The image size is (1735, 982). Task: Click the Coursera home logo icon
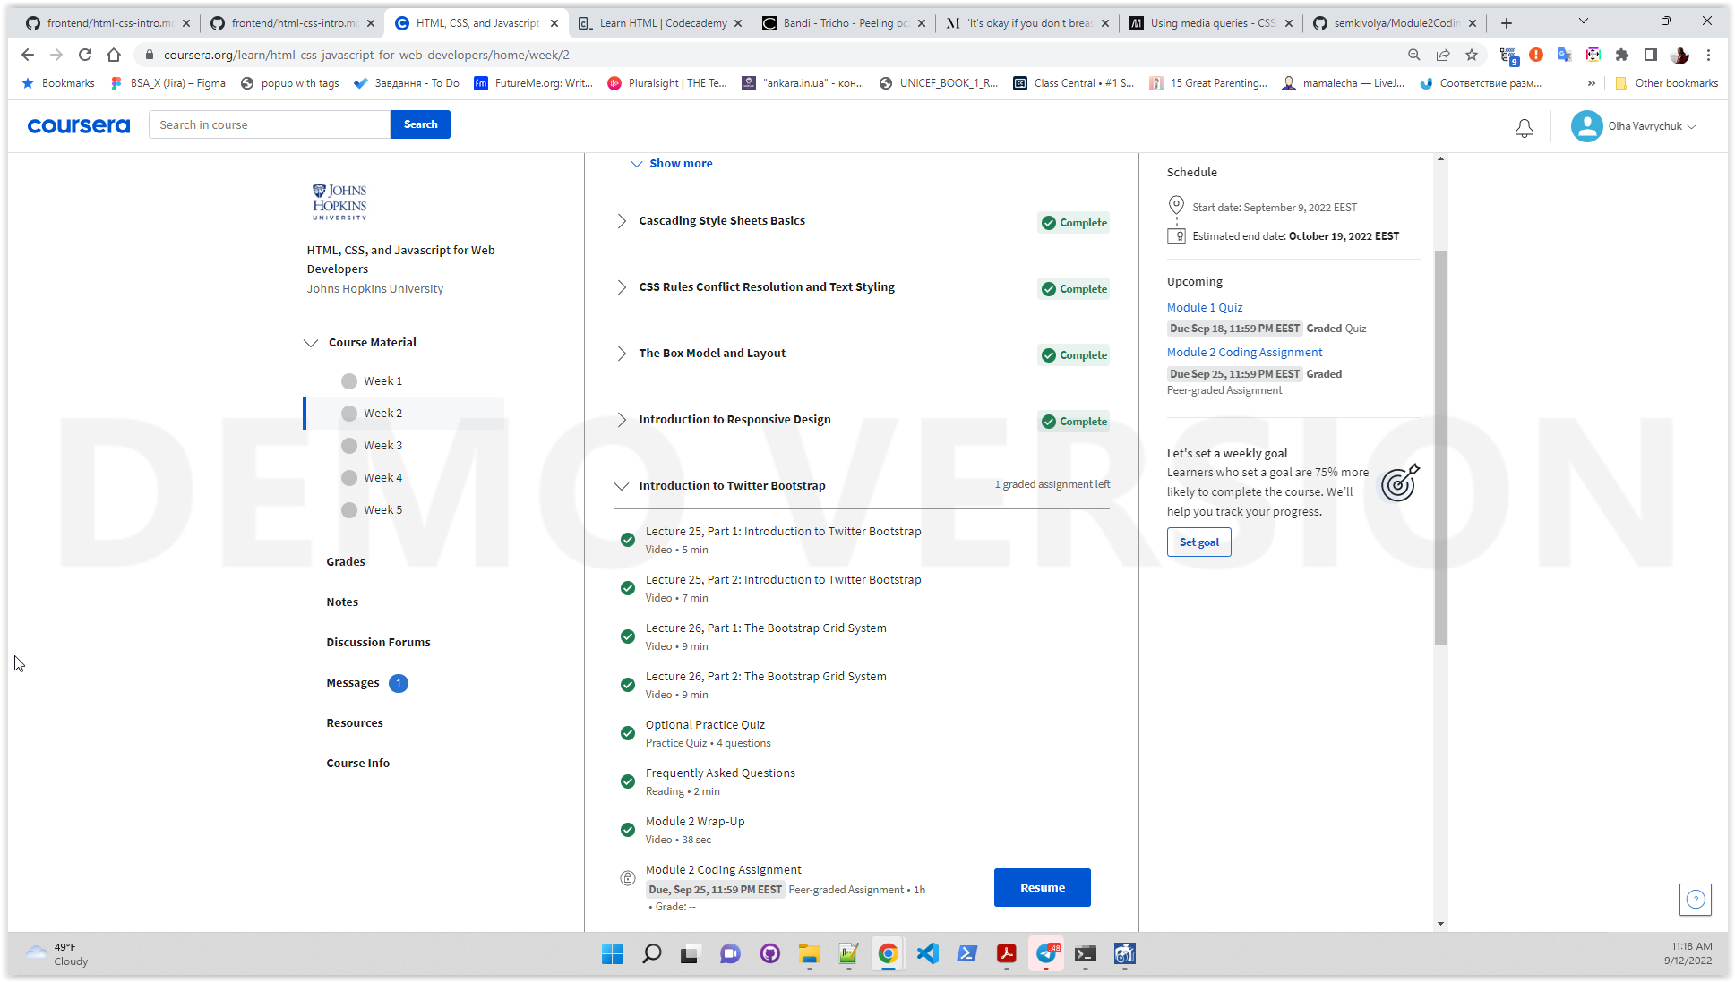click(79, 124)
